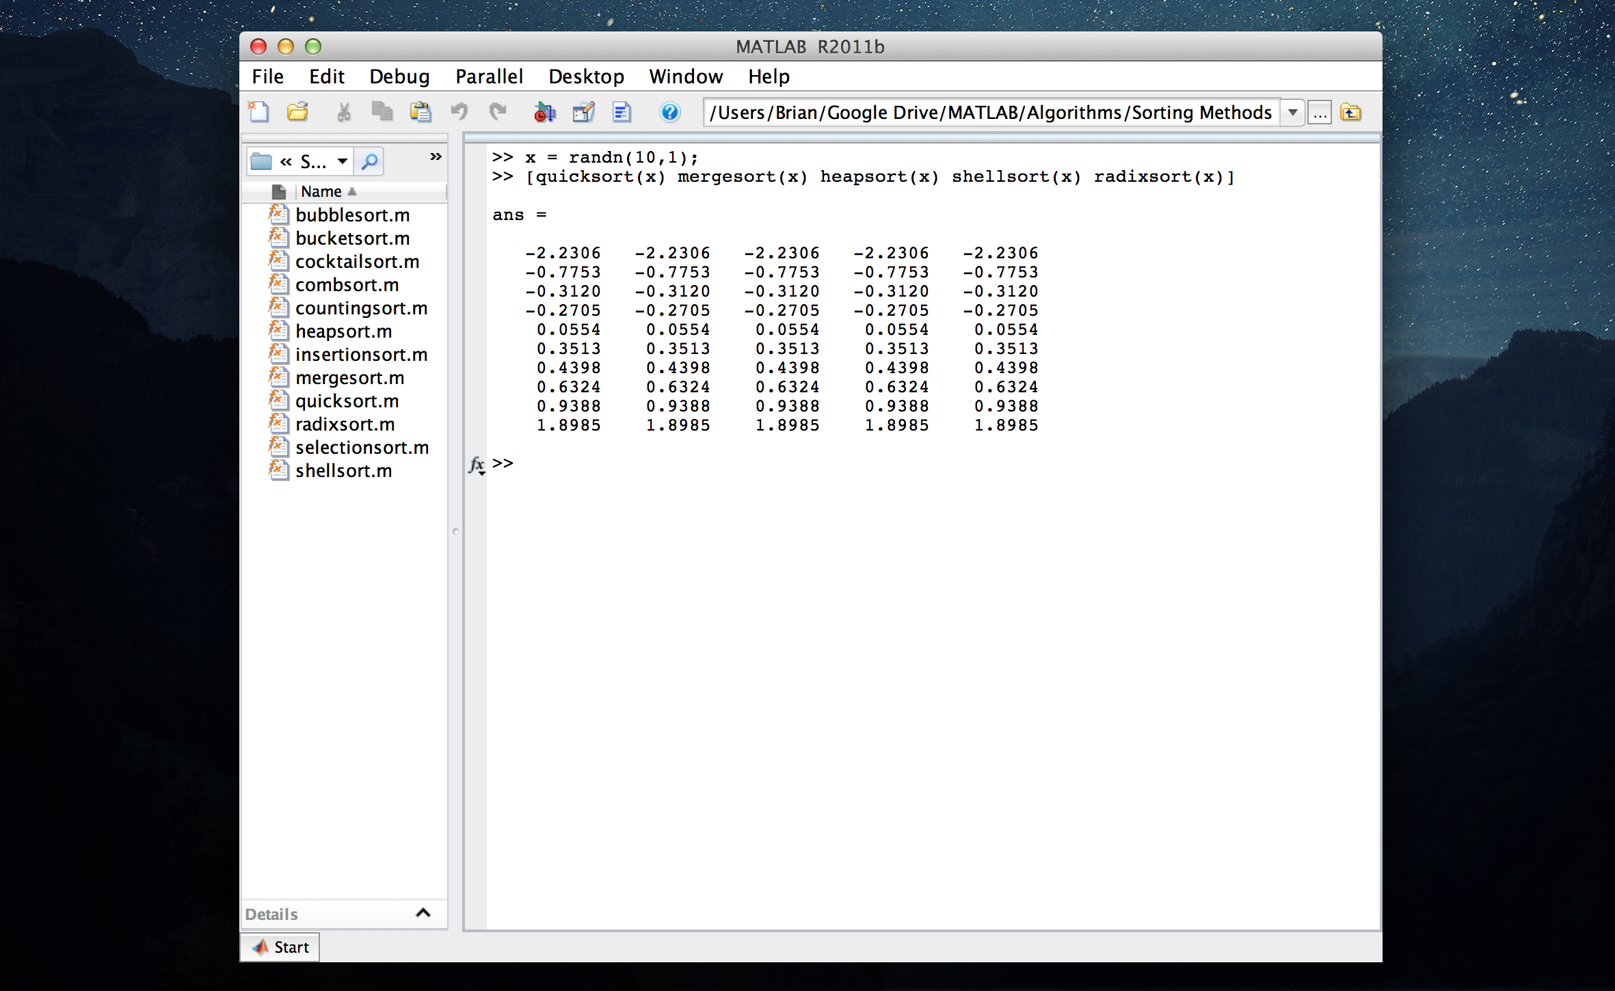Viewport: 1615px width, 991px height.
Task: Search files with the magnifier icon
Action: point(369,161)
